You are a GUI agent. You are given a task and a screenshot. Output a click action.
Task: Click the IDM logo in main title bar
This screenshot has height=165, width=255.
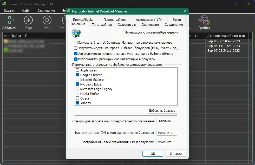4,4
